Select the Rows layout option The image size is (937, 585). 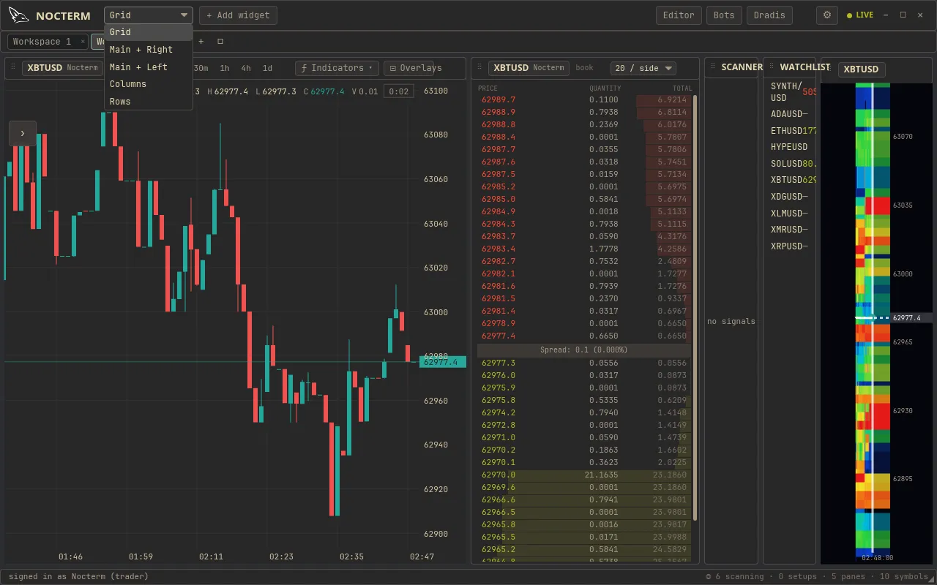(x=149, y=102)
